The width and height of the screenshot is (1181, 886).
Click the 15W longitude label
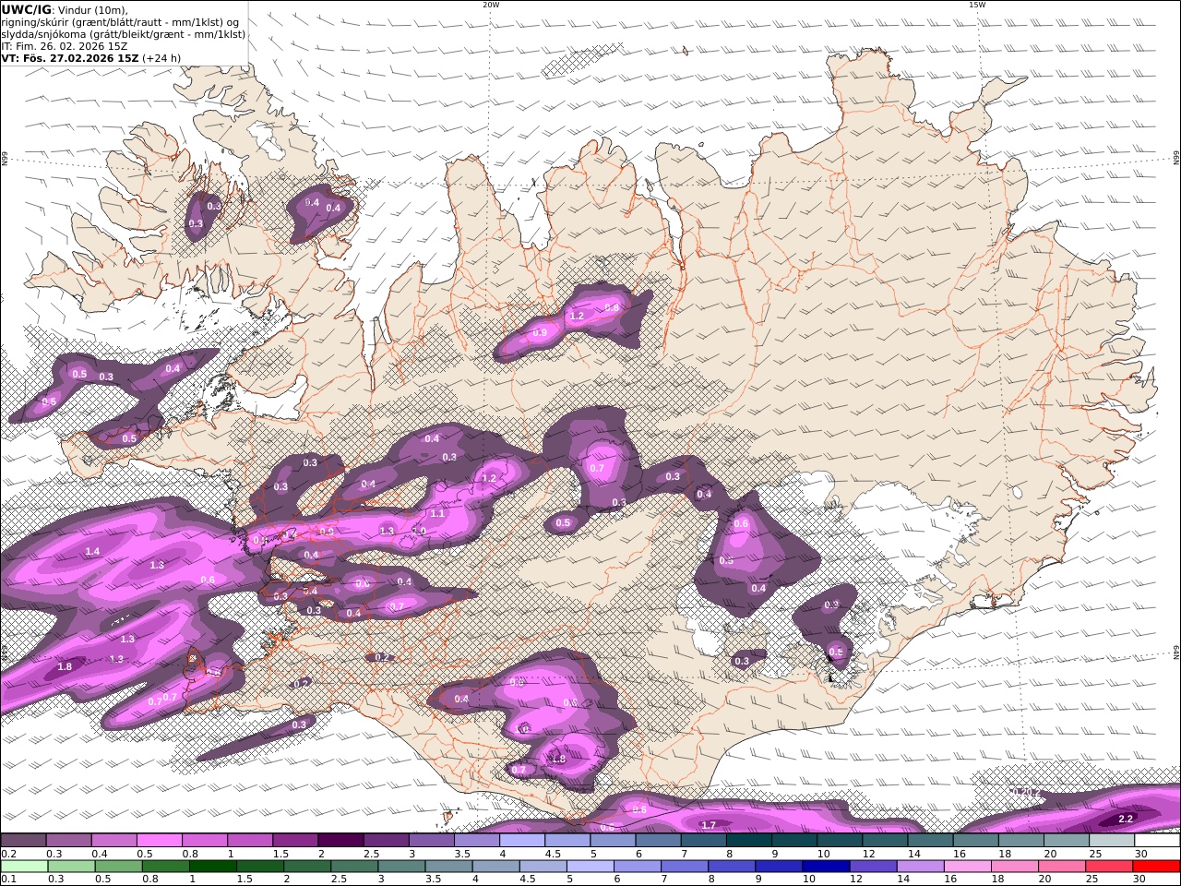coord(977,5)
